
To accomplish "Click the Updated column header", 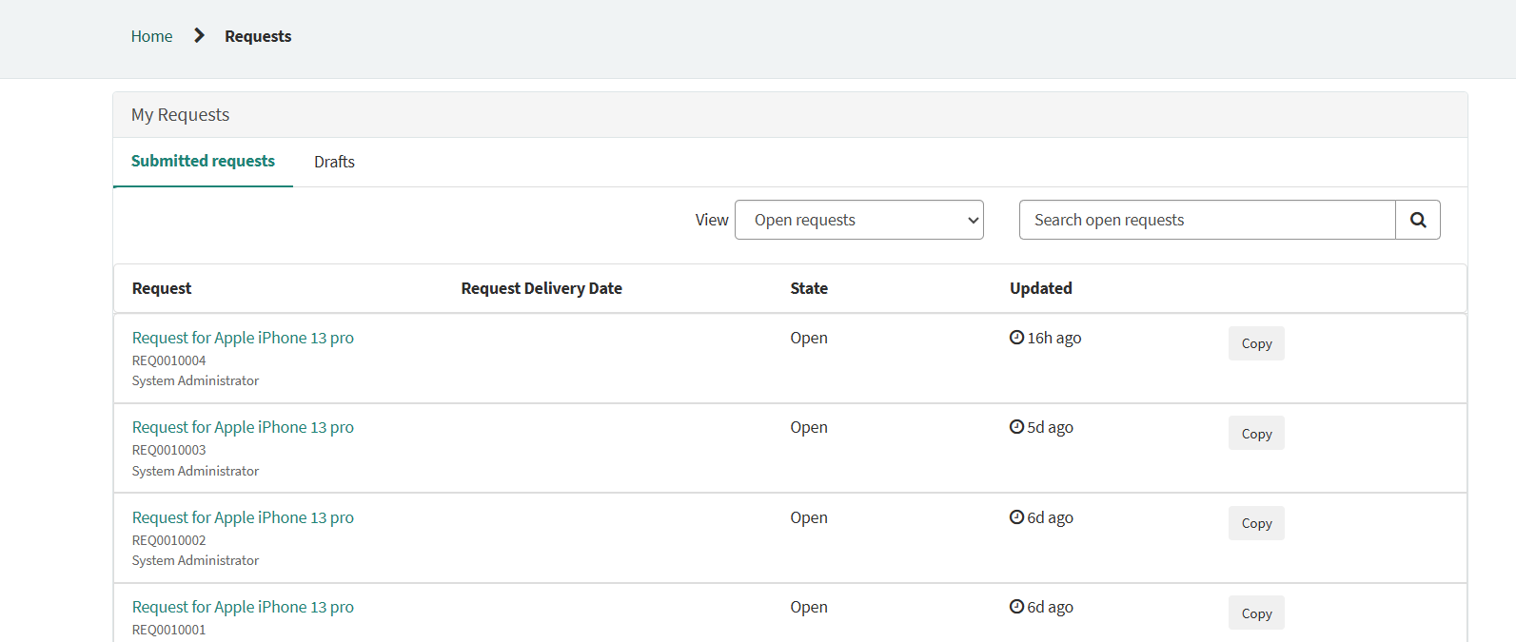I will pyautogui.click(x=1041, y=288).
